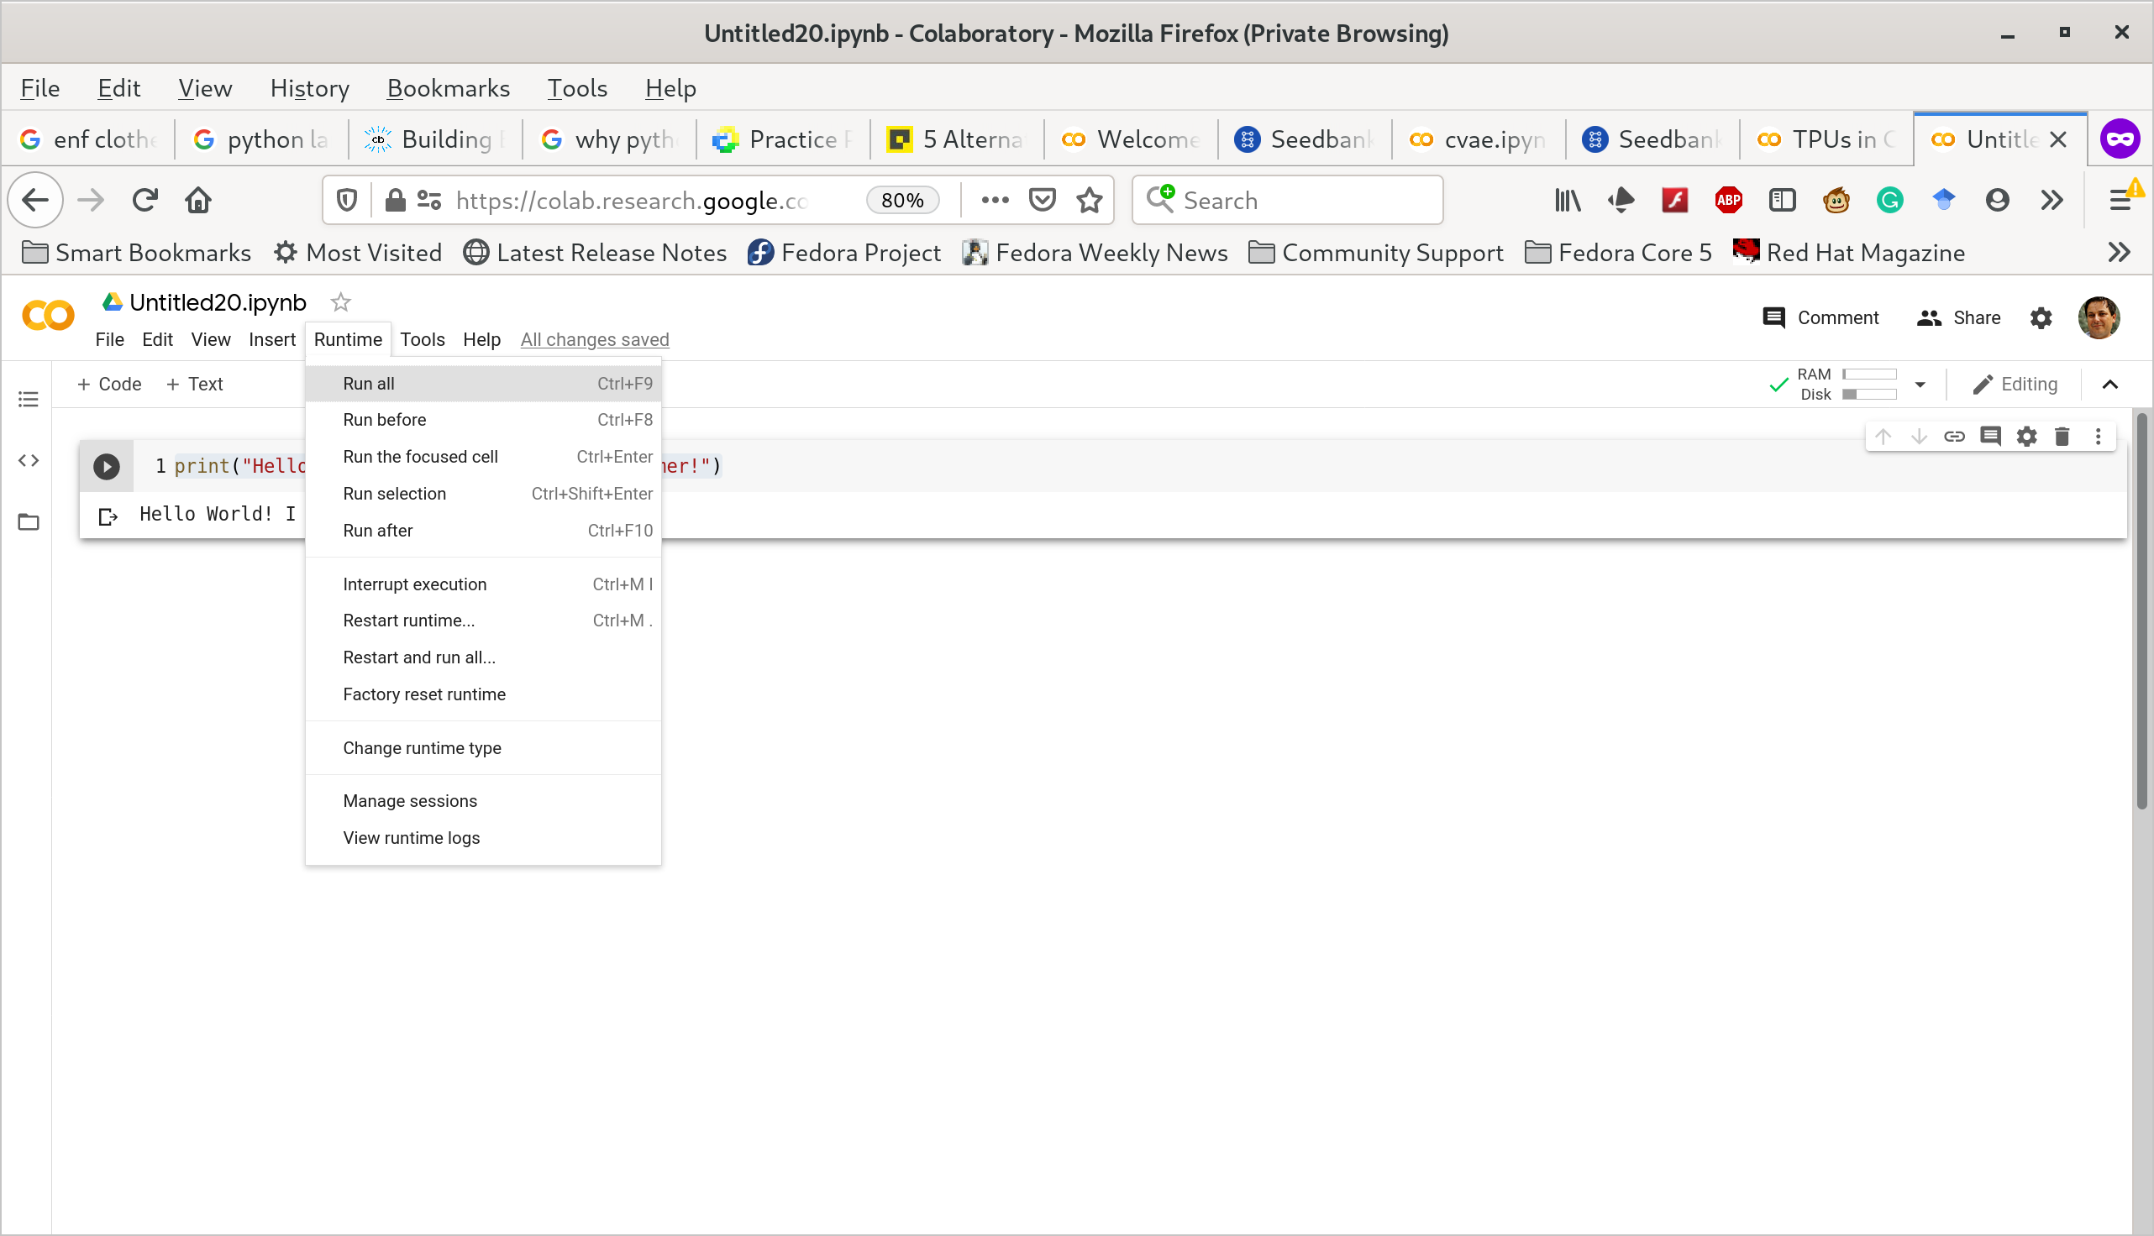Add a comment on the cell icon
This screenshot has width=2154, height=1236.
(1990, 437)
